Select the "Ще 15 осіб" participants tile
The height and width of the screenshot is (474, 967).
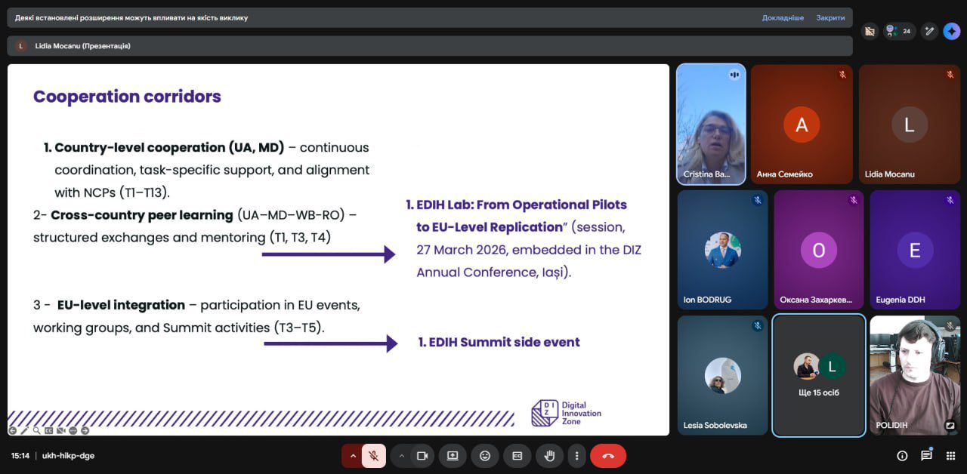pos(819,375)
